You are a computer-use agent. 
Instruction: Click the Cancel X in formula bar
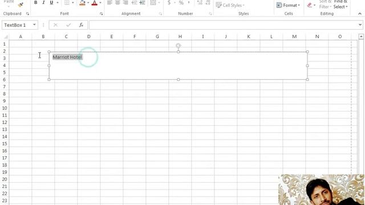[x=55, y=25]
